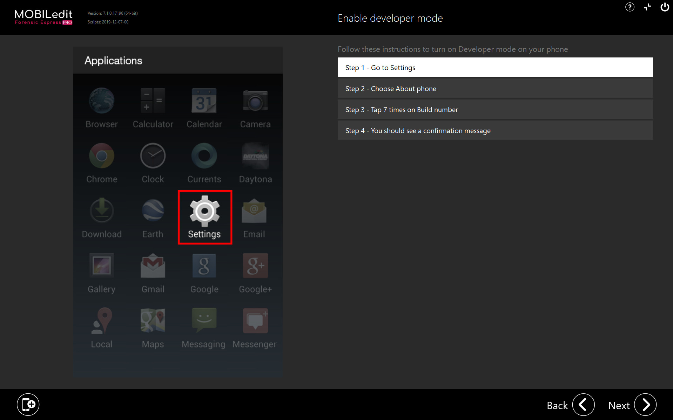This screenshot has width=673, height=420.
Task: Click the Gmail app icon
Action: pyautogui.click(x=153, y=266)
